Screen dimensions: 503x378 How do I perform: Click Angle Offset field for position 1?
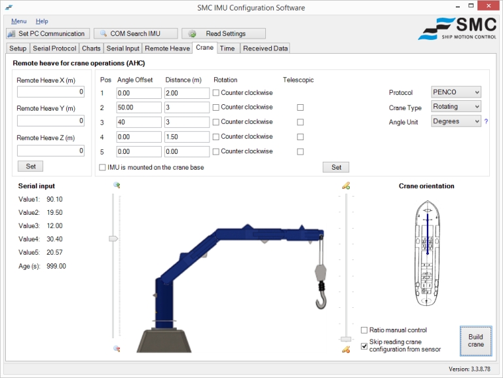[139, 93]
